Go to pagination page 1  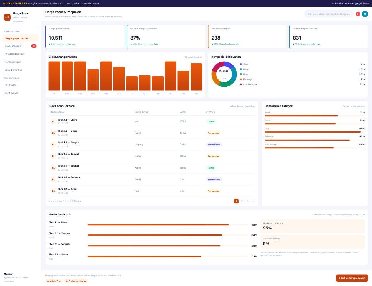[236, 201]
